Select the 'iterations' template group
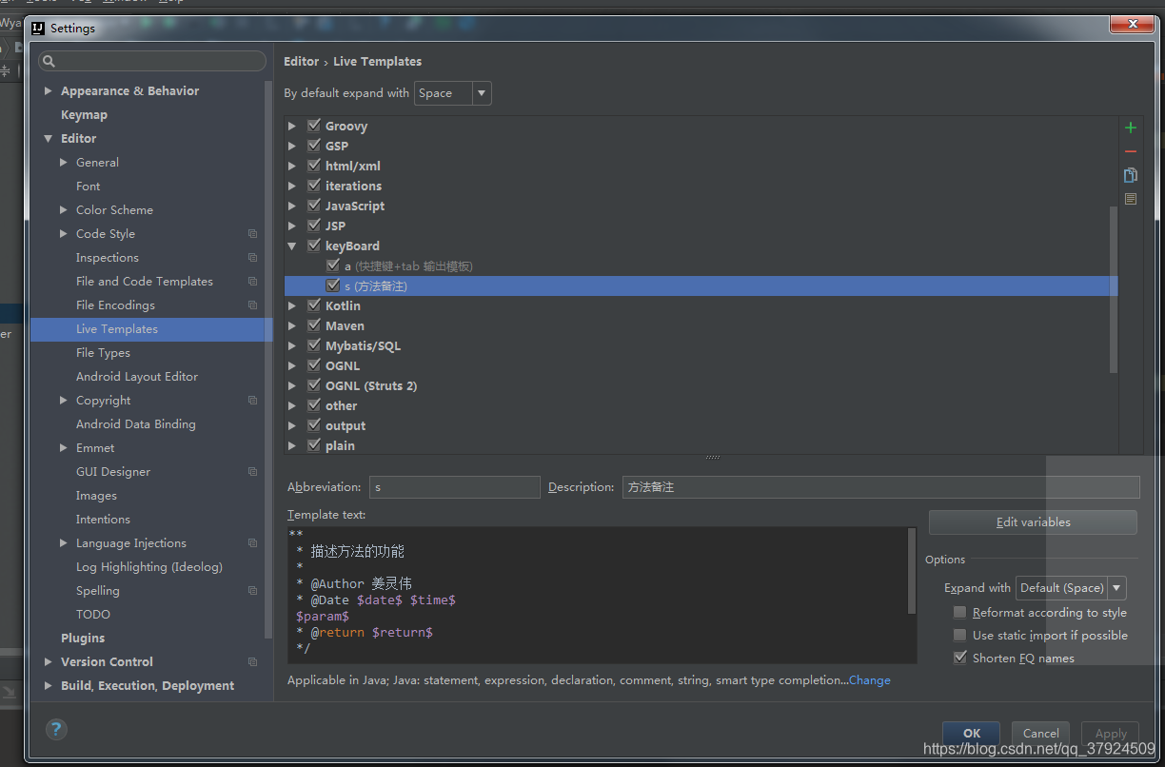1165x767 pixels. (353, 186)
